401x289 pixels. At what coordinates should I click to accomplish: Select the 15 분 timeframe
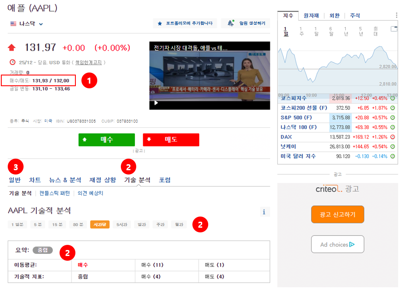[57, 225]
